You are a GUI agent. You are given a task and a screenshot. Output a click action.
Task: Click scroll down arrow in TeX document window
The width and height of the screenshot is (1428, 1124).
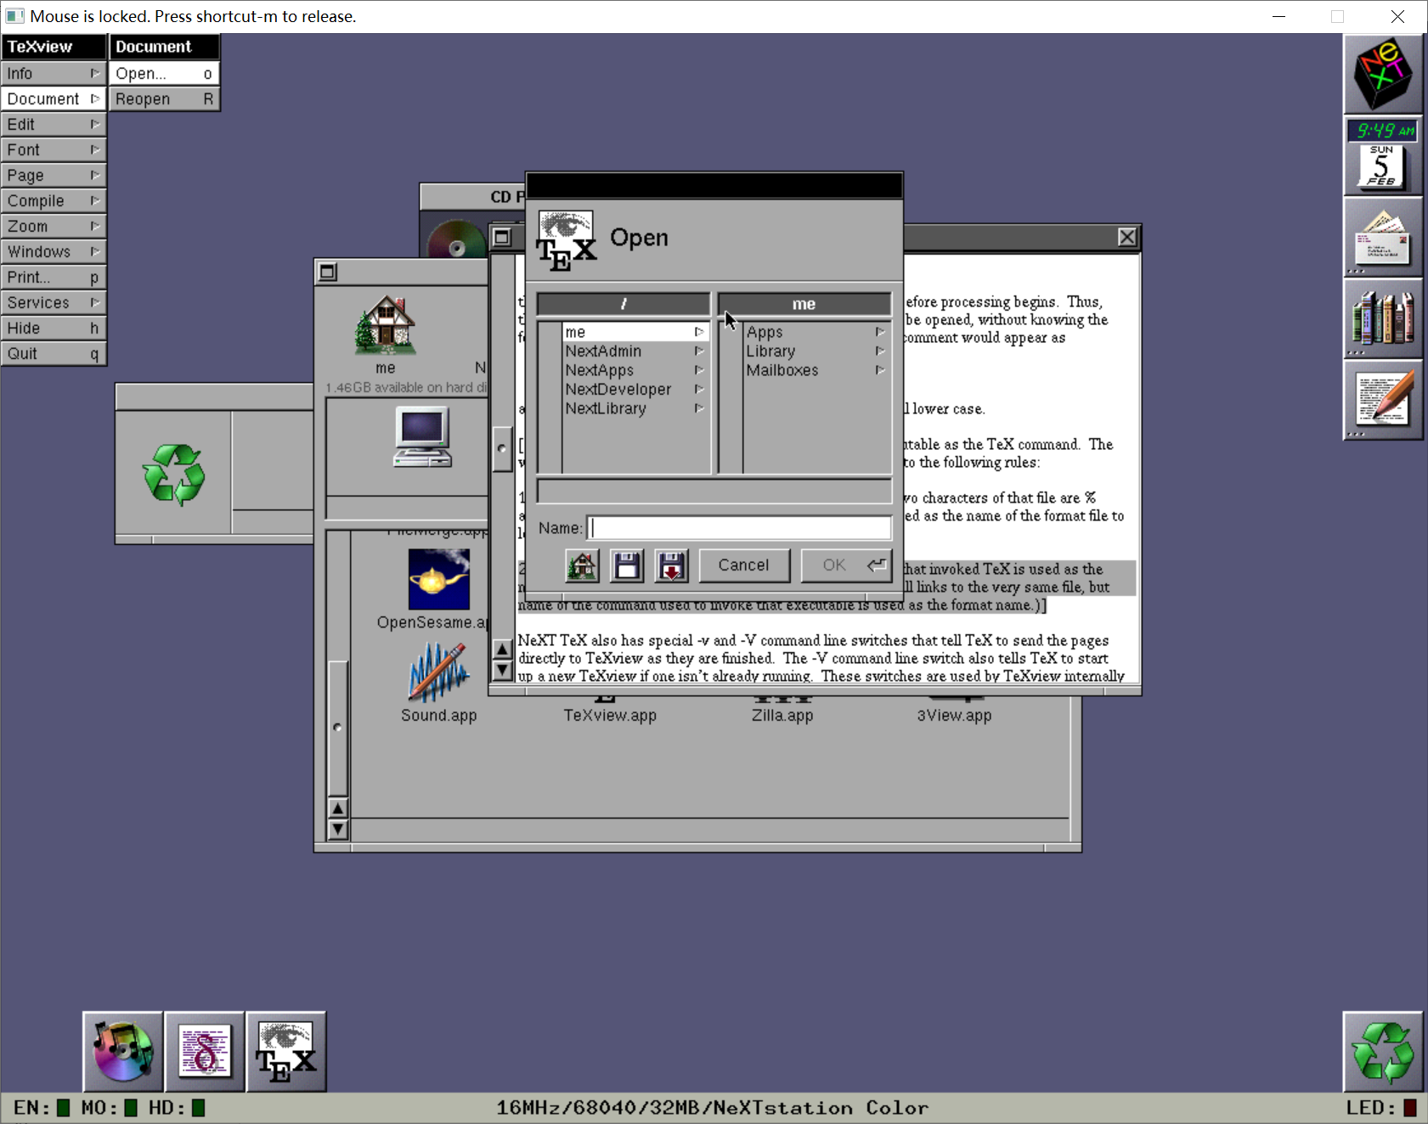[x=502, y=670]
